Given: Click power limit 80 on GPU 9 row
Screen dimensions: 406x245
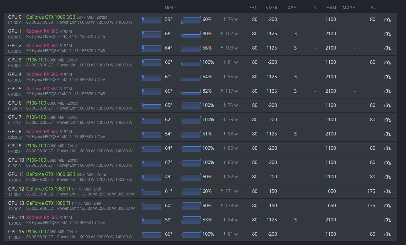Looking at the screenshot, I should click(x=373, y=148).
